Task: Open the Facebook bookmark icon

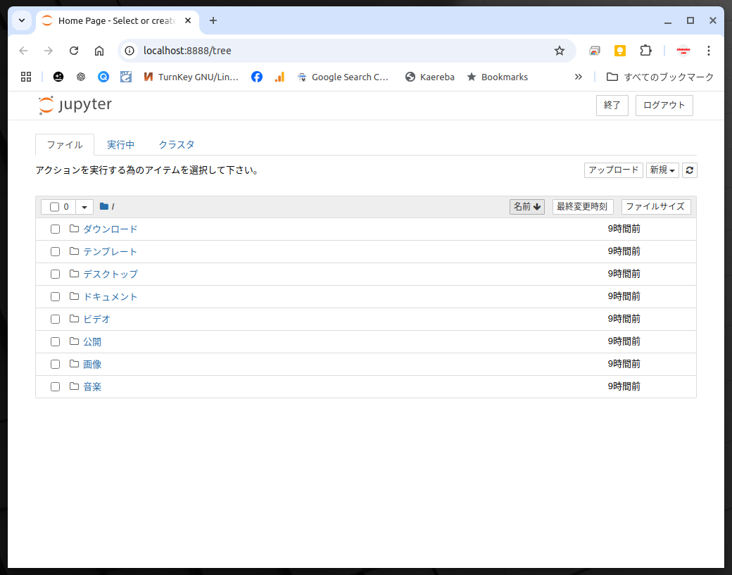Action: click(257, 77)
